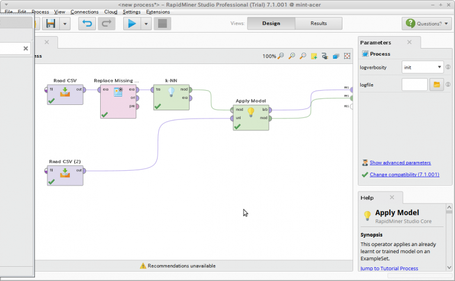Image resolution: width=455 pixels, height=281 pixels.
Task: Click the Recommendations unavailable warning icon
Action: tap(143, 266)
